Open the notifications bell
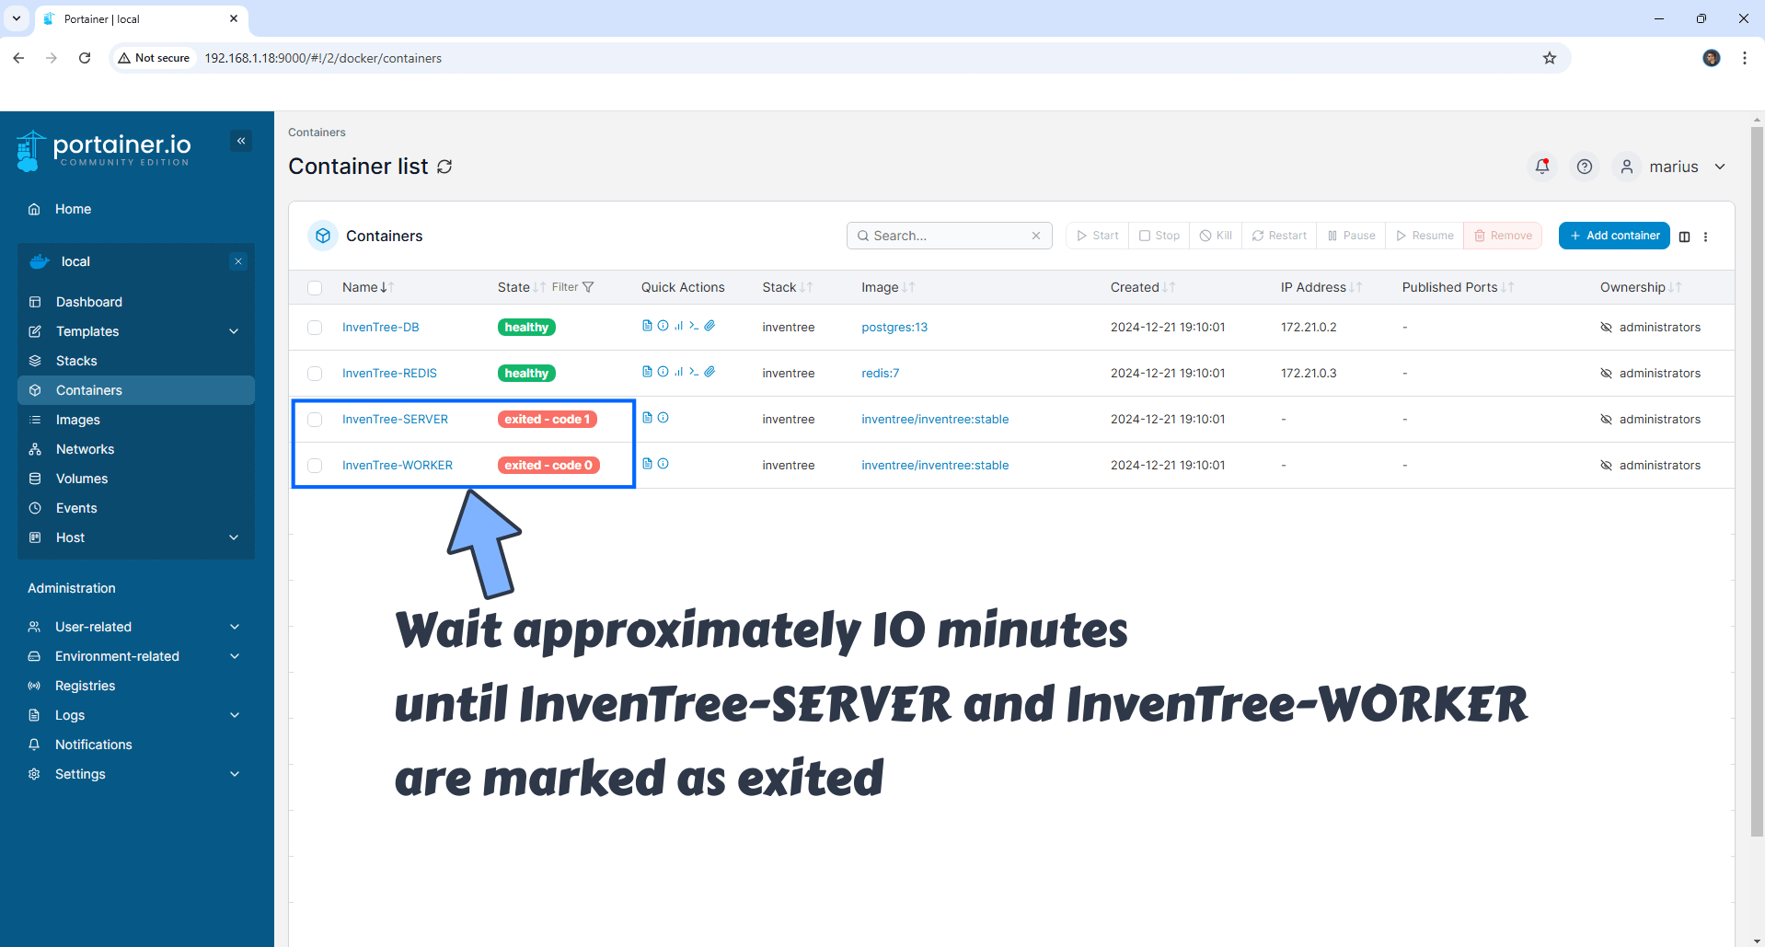 pyautogui.click(x=1542, y=167)
